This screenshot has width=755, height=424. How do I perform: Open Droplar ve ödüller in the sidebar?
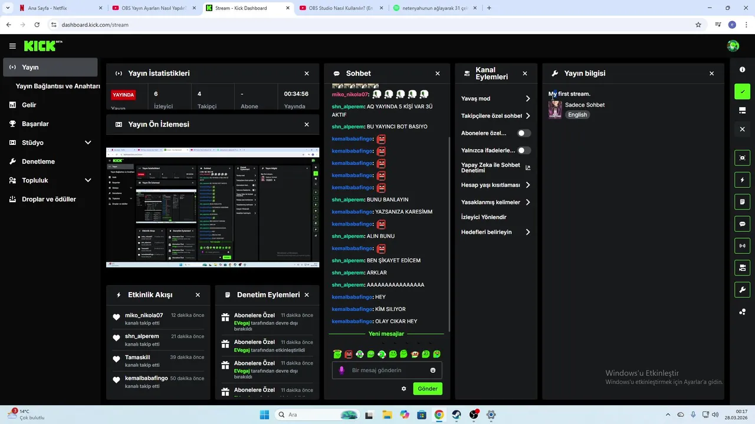coord(50,199)
